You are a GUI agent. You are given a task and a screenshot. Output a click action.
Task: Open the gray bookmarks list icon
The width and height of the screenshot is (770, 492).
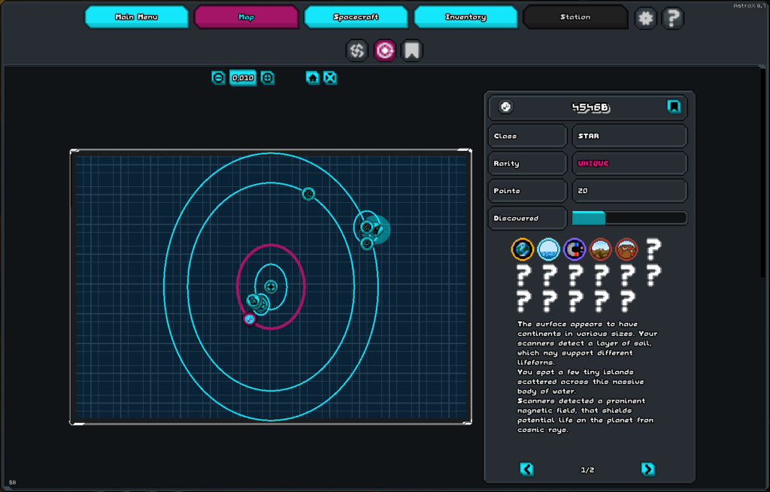point(411,50)
